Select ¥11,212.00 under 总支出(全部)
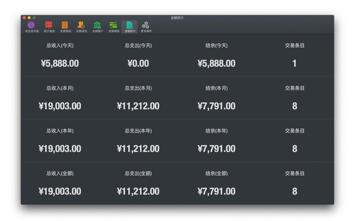This screenshot has height=221, width=355. tap(138, 191)
